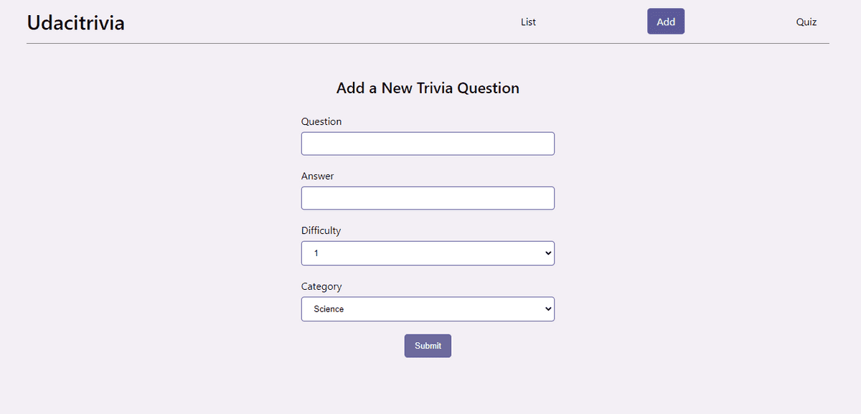Select the Add navigation button
Screen dimensions: 861x414
(665, 21)
